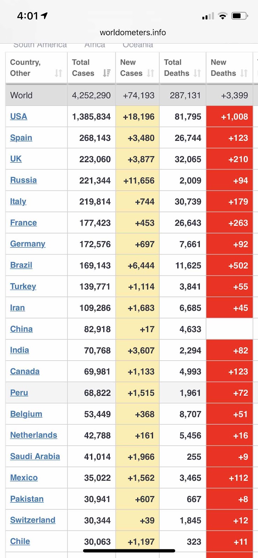The image size is (258, 558).
Task: Tap the location arrow beside the time
Action: (x=44, y=15)
